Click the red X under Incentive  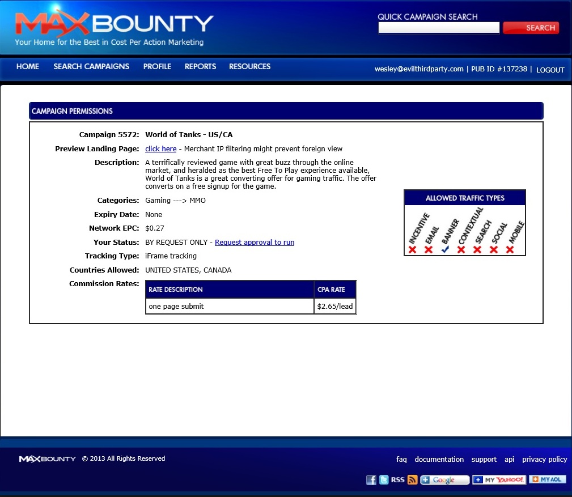[x=412, y=249]
